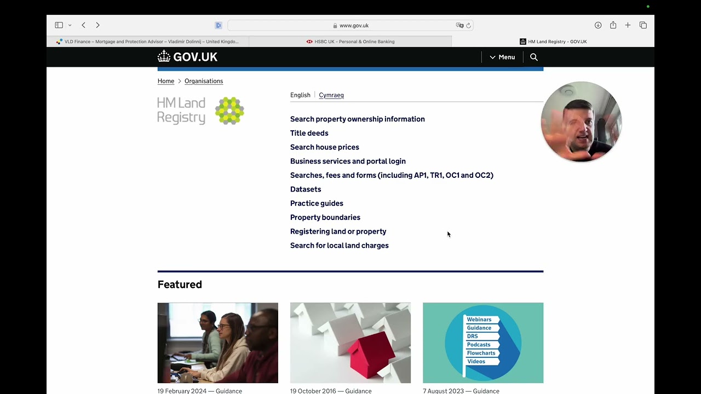Open the Datasets link

click(x=306, y=189)
